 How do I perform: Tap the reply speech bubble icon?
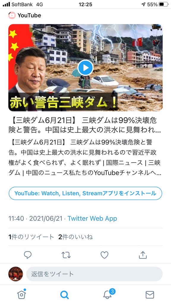[28, 255]
